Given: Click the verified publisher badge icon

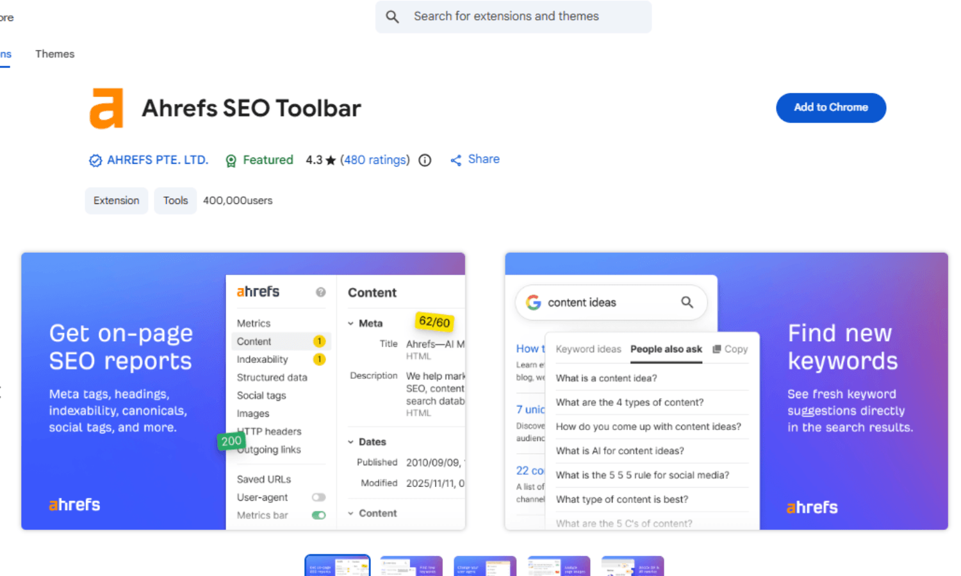Looking at the screenshot, I should (x=95, y=161).
